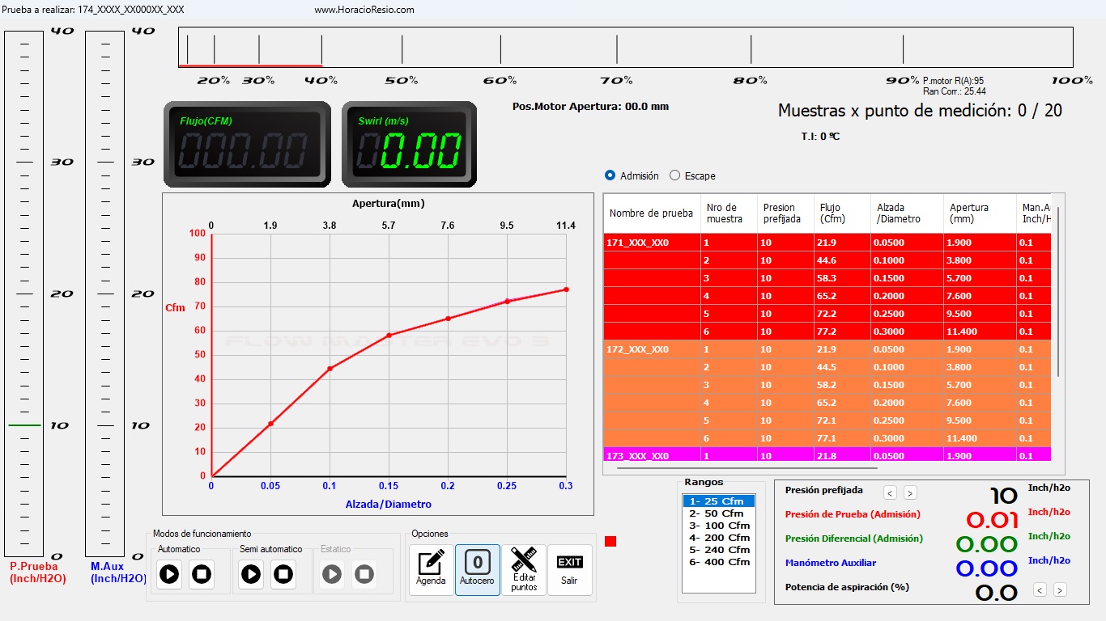Increase Potencia de aspiración with right arrow
Image resolution: width=1106 pixels, height=621 pixels.
1060,590
